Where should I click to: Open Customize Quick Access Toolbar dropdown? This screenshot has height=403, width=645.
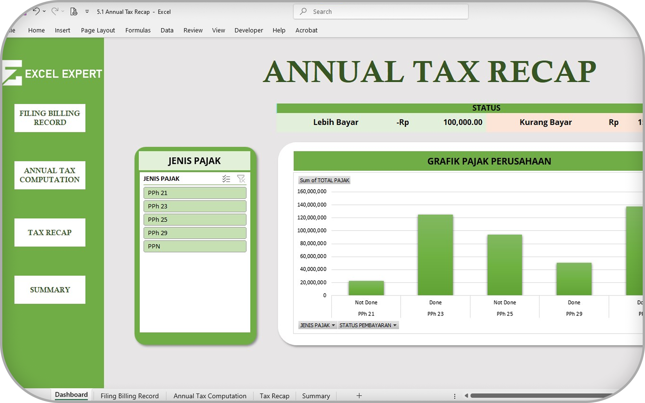tap(87, 12)
